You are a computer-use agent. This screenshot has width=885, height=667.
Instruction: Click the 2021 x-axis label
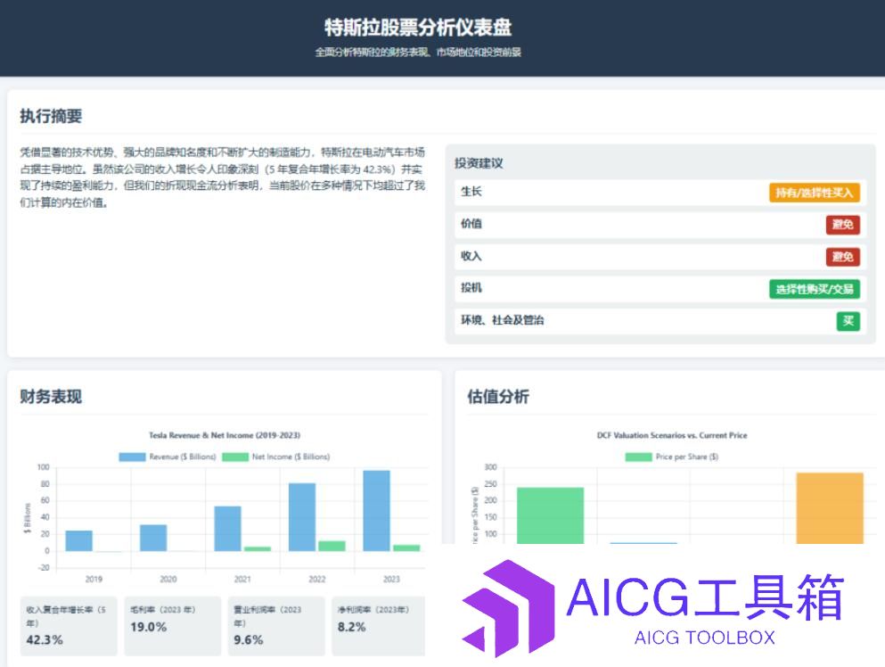[x=242, y=579]
